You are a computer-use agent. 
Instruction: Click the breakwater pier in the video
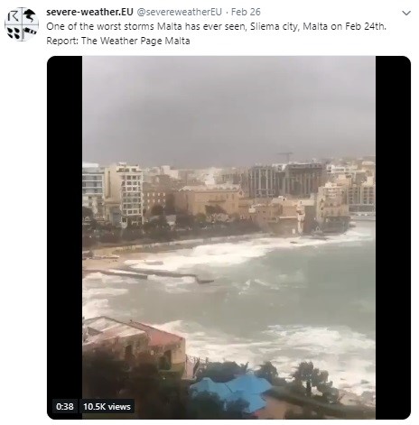[149, 275]
